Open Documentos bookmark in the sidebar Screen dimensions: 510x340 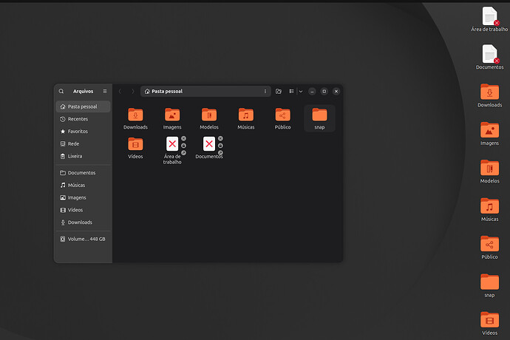(84, 173)
